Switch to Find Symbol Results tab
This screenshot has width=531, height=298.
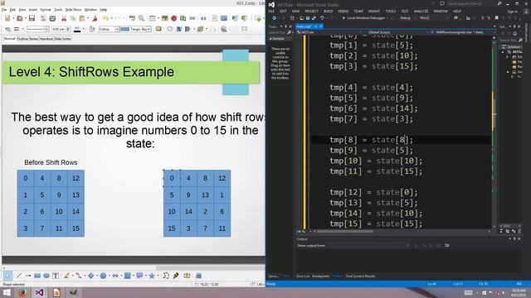(x=360, y=276)
